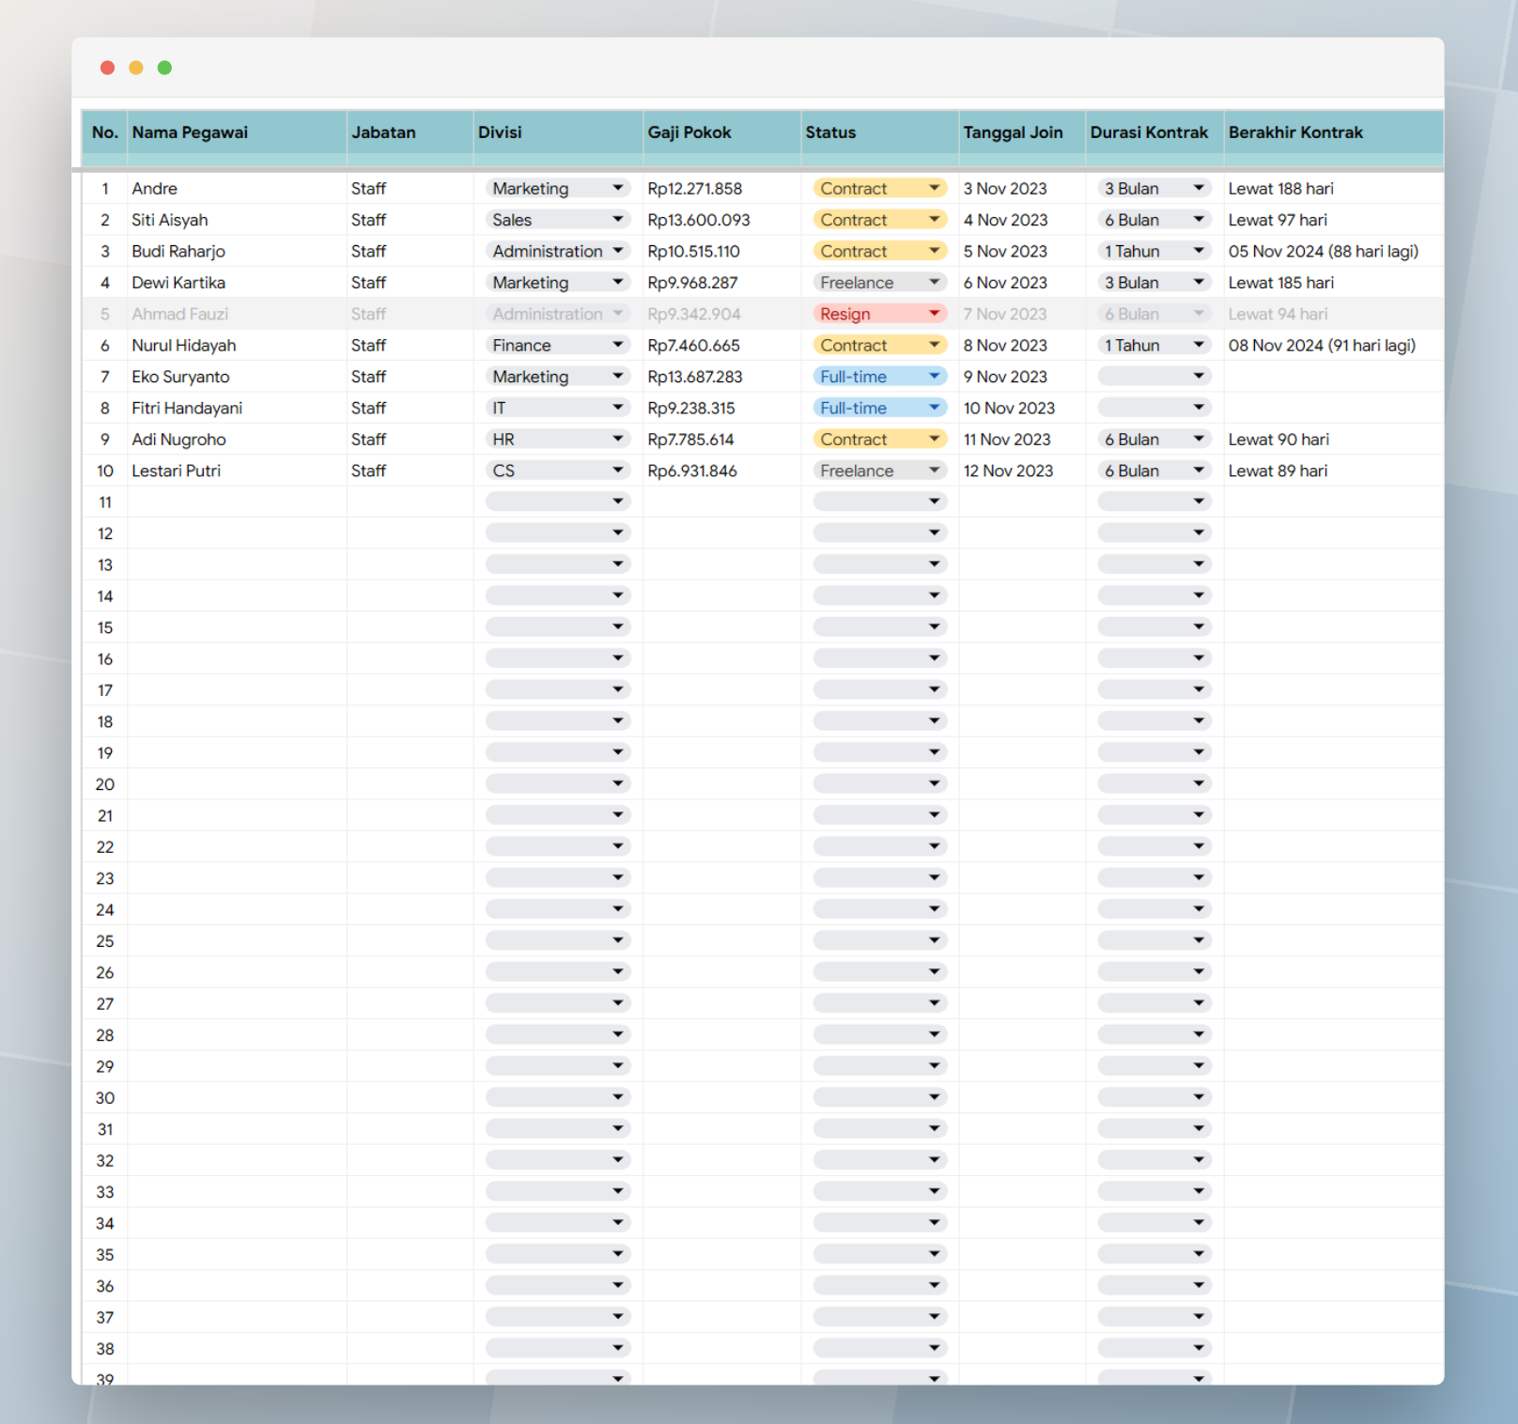Select salary cell Rp13.600.093

tap(721, 220)
